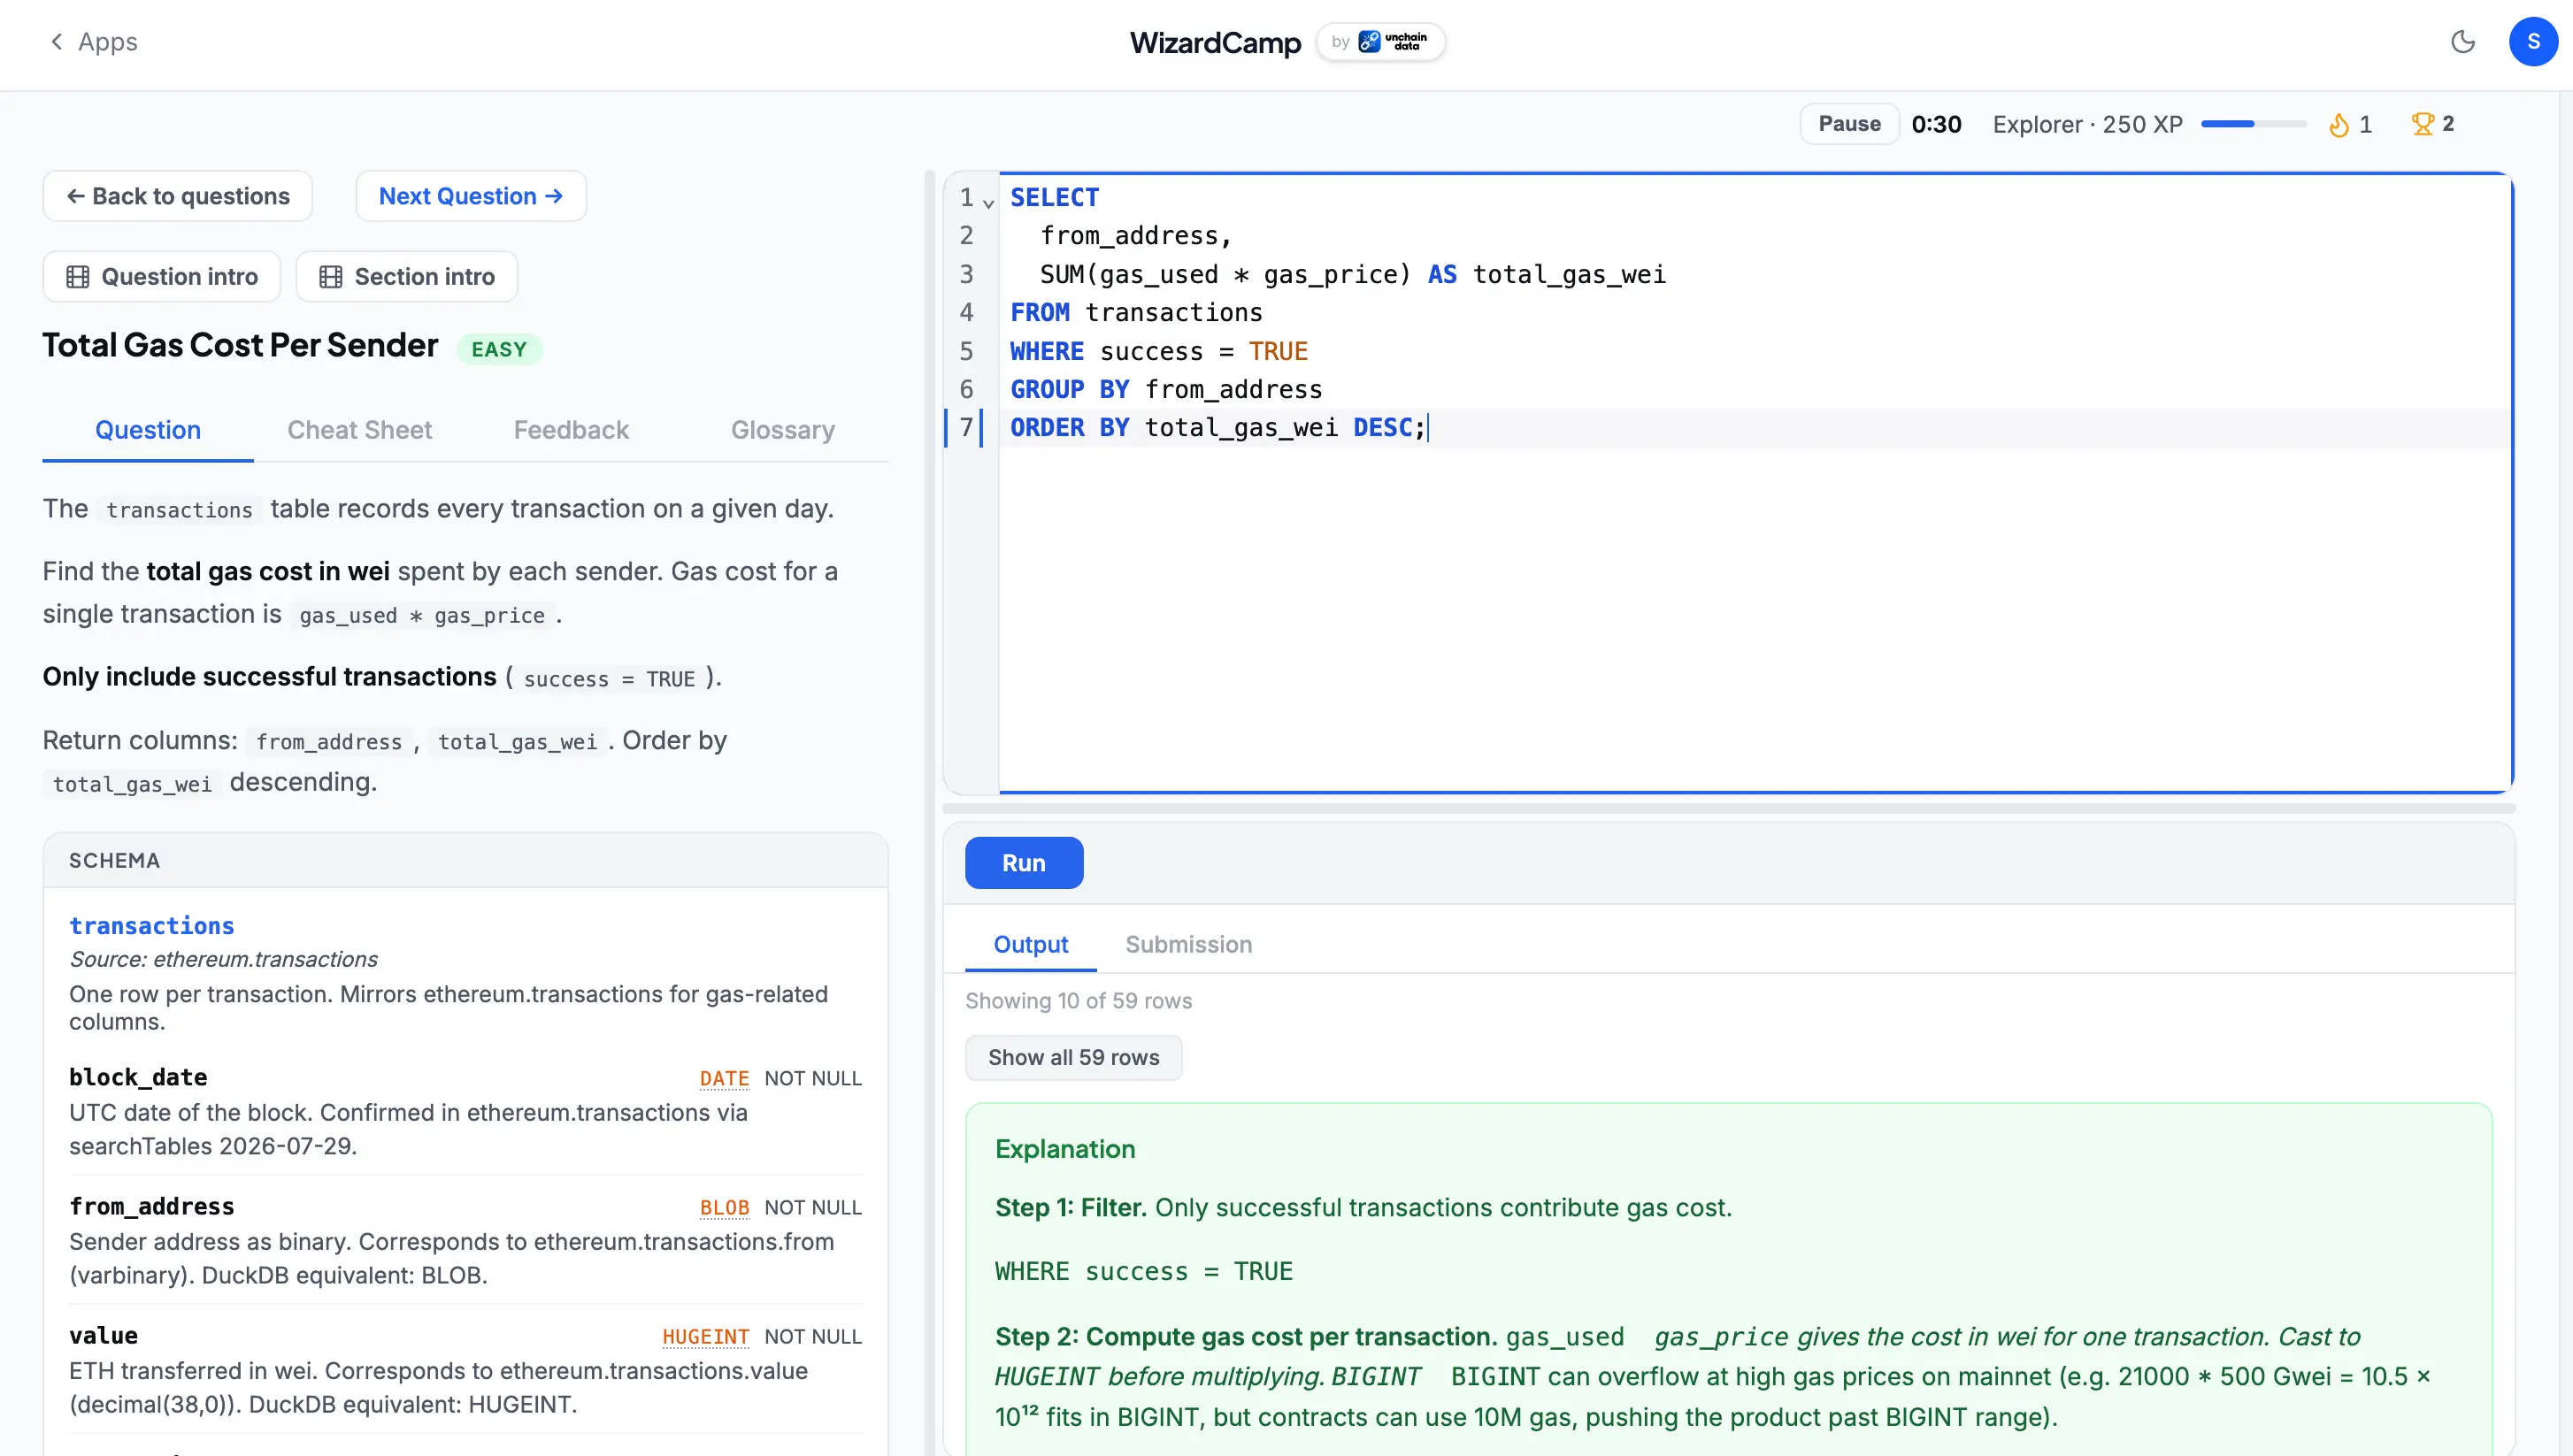Viewport: 2573px width, 1456px height.
Task: Show all 59 rows
Action: point(1073,1058)
